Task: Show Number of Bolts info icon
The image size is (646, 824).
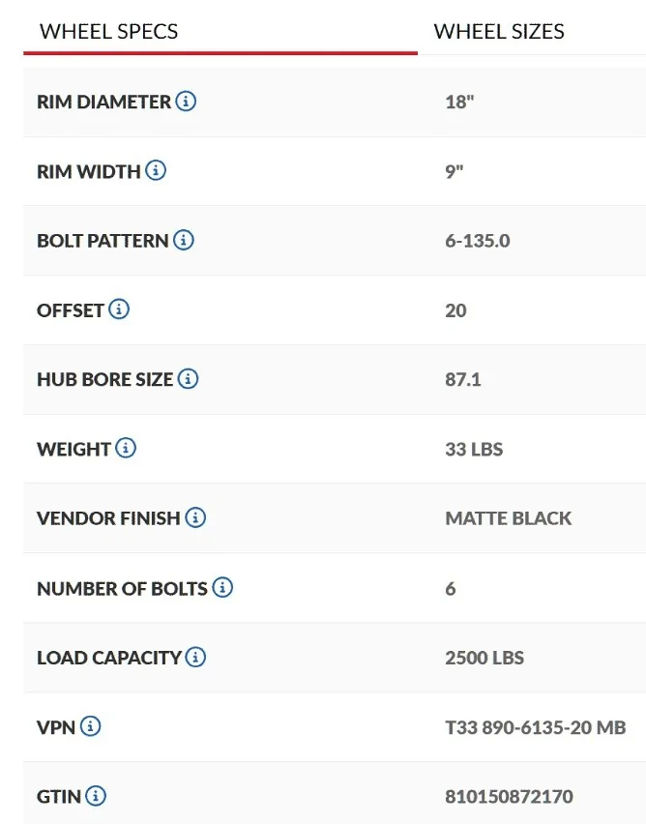Action: coord(222,588)
